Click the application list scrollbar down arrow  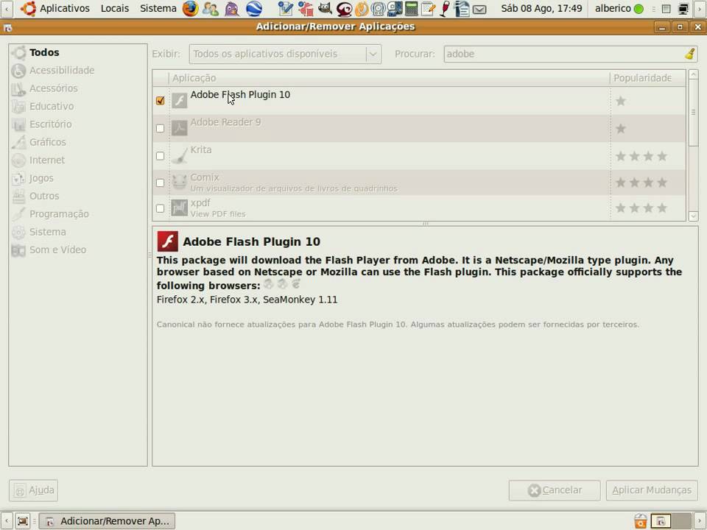[693, 216]
